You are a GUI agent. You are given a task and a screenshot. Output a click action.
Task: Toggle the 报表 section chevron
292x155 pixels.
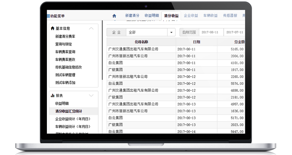point(91,96)
